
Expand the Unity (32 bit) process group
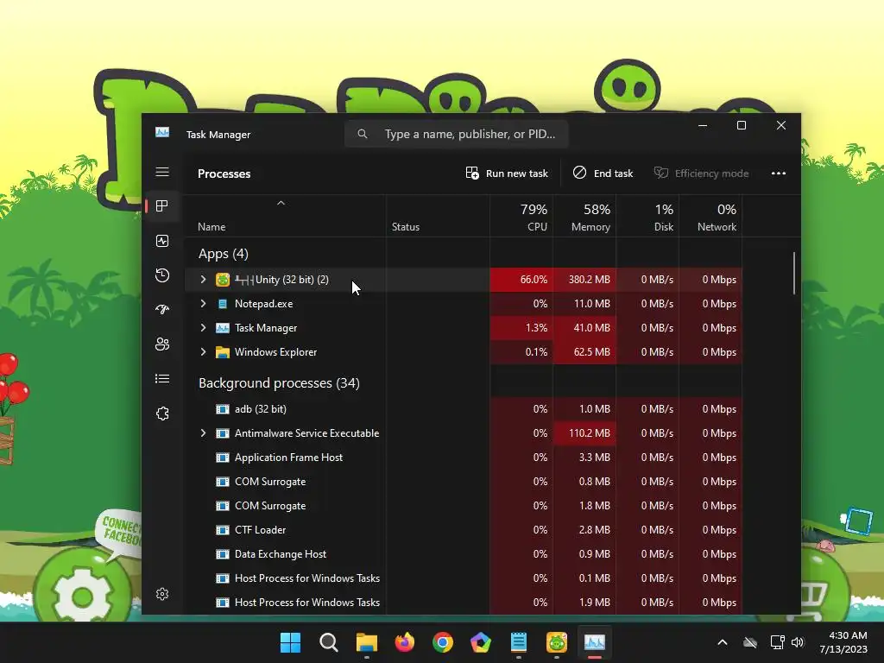[x=204, y=280]
